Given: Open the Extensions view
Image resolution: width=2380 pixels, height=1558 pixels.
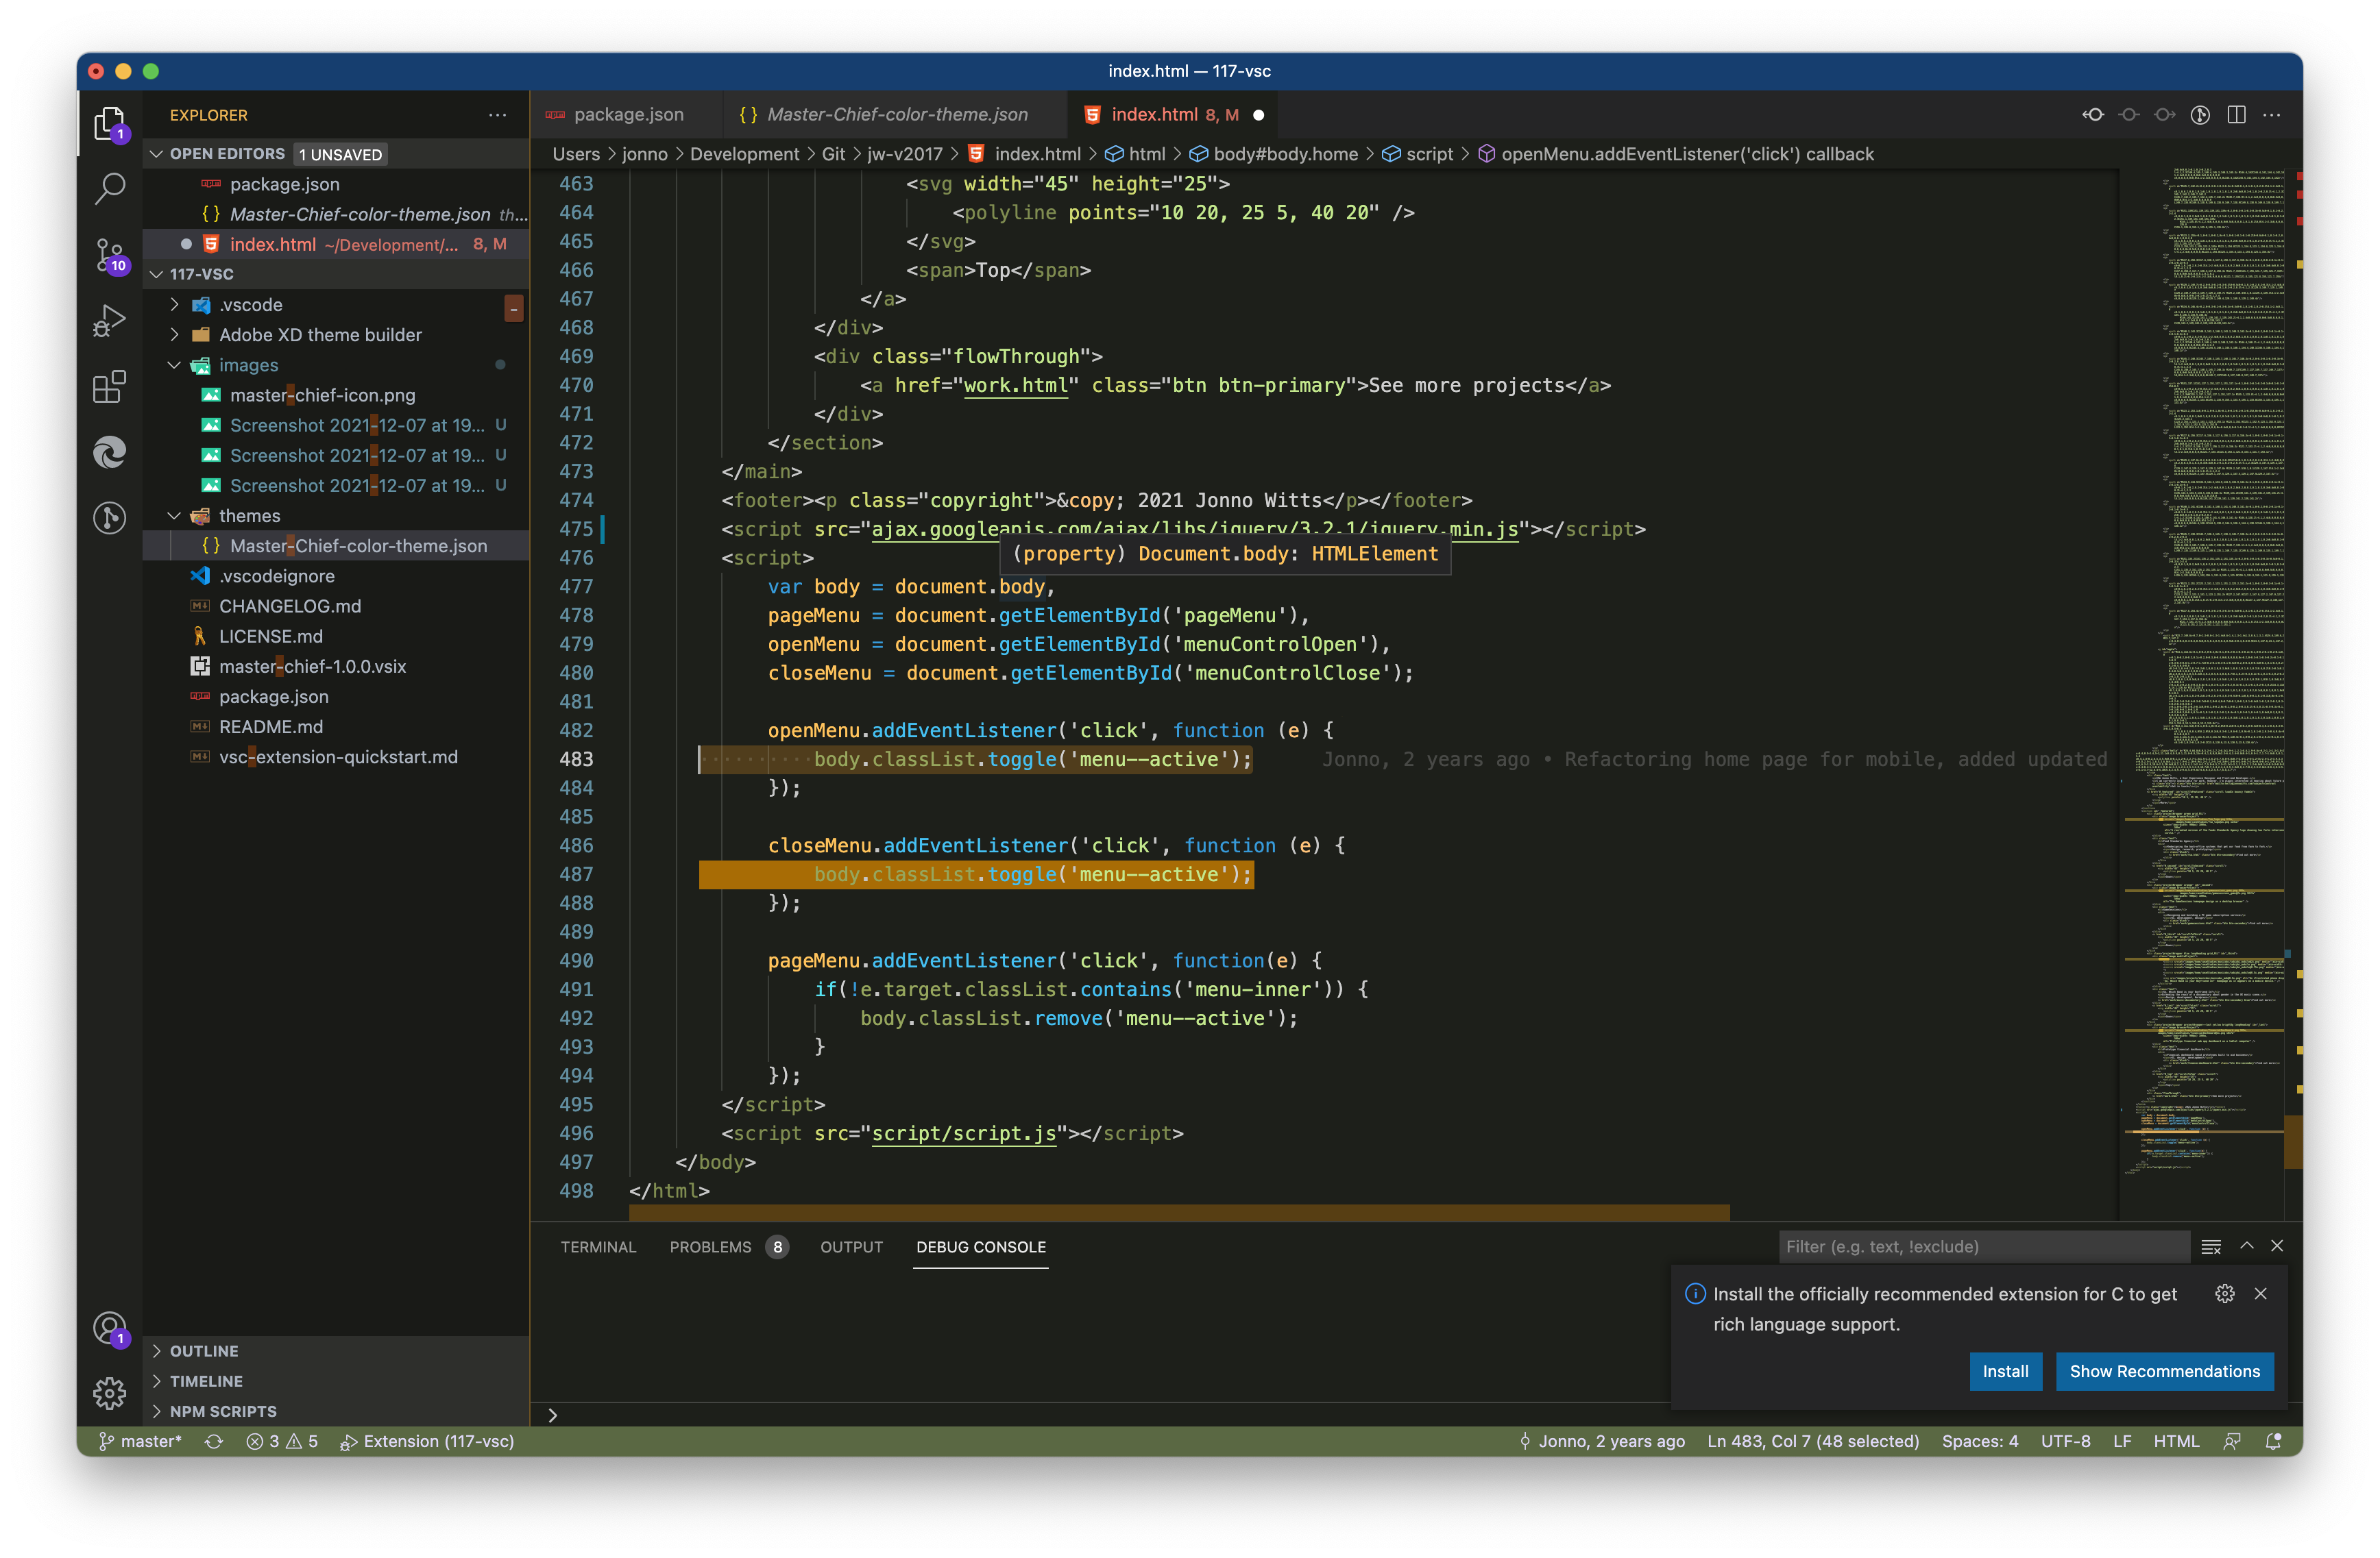Looking at the screenshot, I should point(110,388).
